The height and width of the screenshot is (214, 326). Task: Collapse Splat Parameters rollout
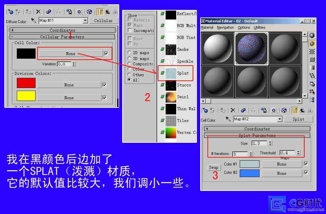(257, 135)
